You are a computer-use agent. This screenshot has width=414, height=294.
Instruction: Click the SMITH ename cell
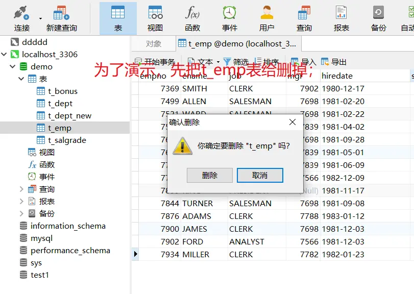(204, 89)
